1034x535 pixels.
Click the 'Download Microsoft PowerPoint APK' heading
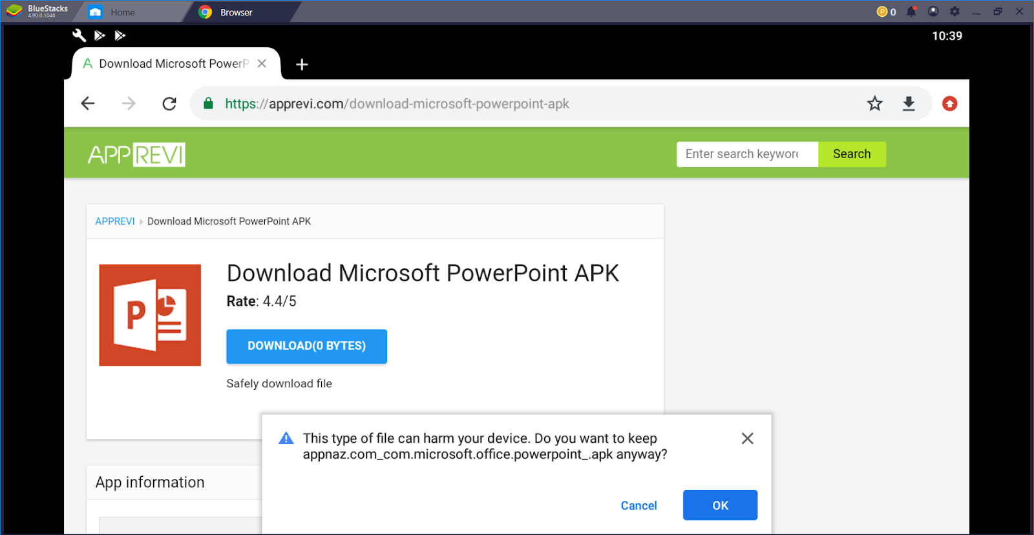(423, 273)
